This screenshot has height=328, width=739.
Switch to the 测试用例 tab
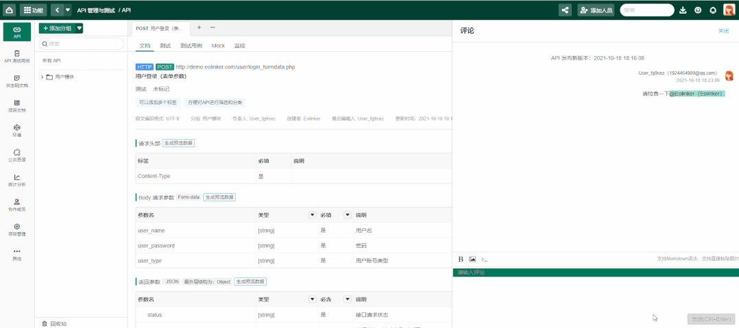191,46
